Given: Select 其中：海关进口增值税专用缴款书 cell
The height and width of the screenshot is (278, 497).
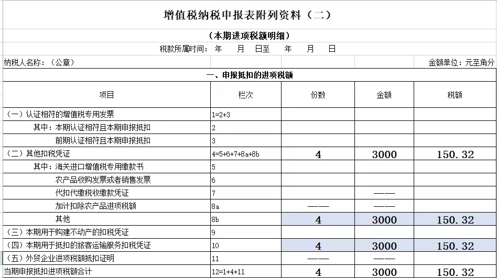Looking at the screenshot, I should [106, 166].
